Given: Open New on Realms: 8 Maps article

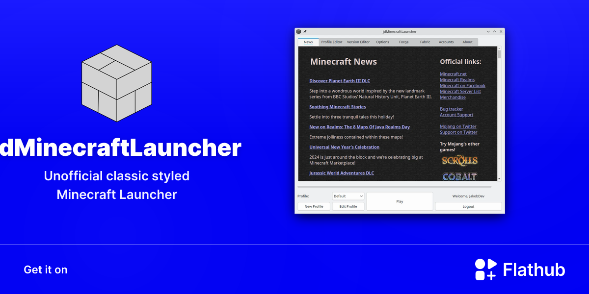Looking at the screenshot, I should pos(360,127).
